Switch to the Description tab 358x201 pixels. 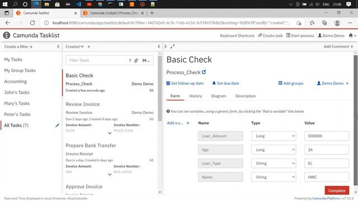246,96
